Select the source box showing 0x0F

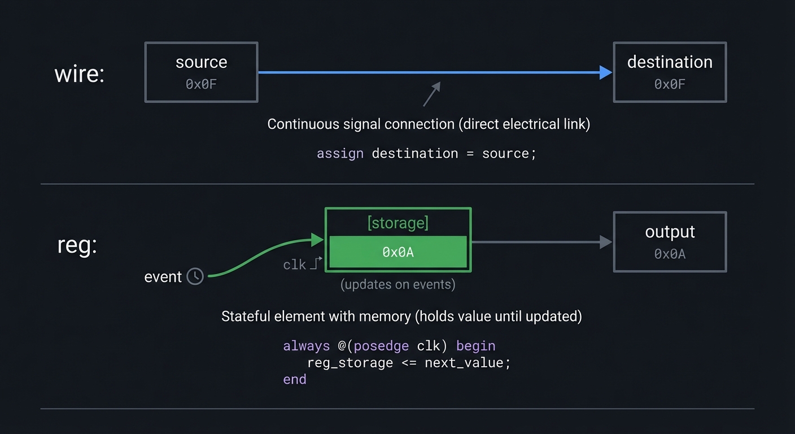click(x=201, y=72)
